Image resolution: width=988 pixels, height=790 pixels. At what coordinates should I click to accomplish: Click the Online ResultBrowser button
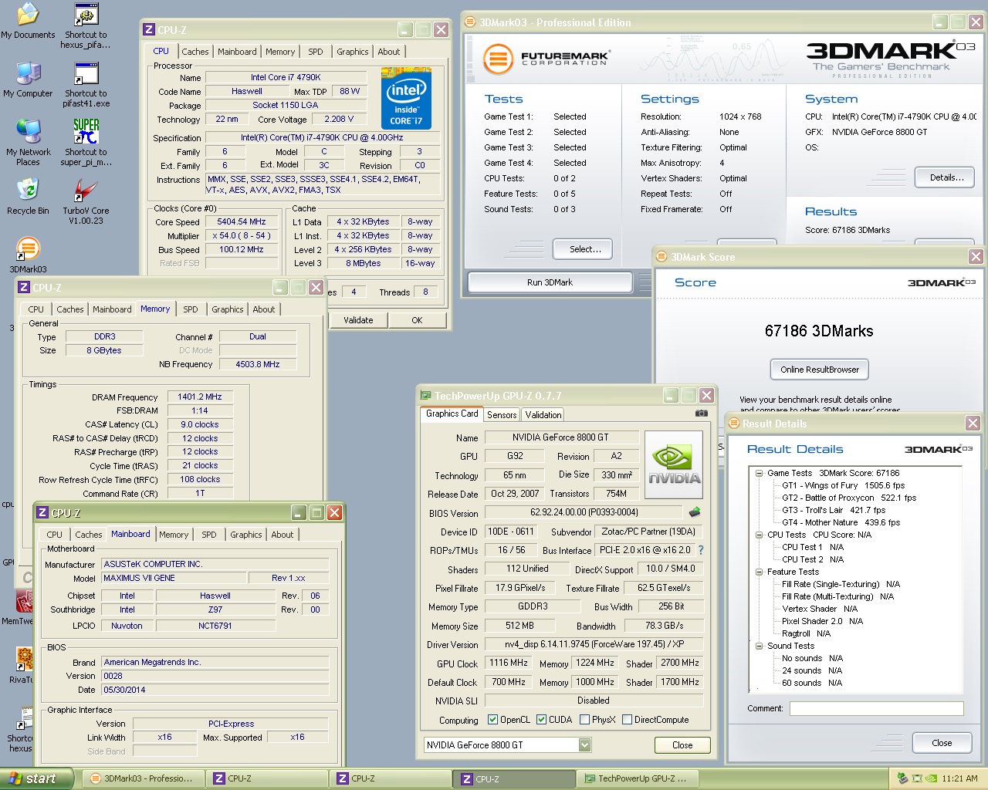[x=820, y=370]
